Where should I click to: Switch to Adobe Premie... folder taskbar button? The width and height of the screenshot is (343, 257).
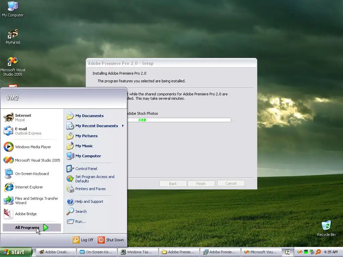coord(180,252)
